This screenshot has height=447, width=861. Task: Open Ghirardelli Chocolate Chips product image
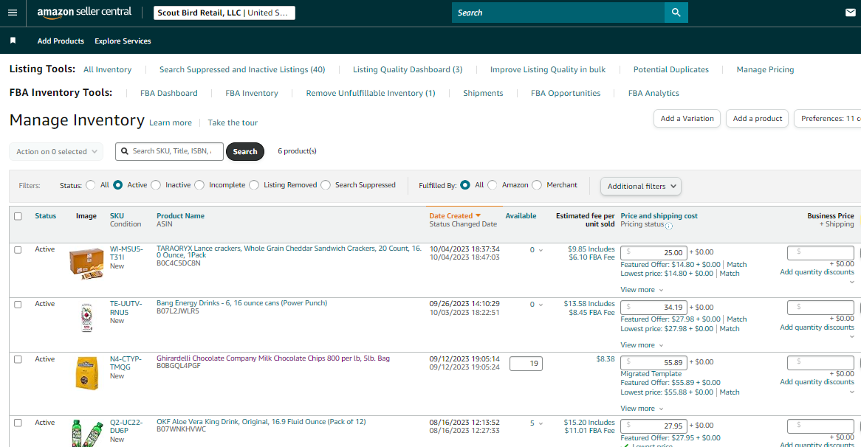(86, 373)
